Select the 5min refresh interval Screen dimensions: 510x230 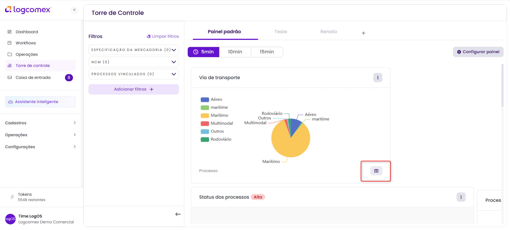coord(203,52)
